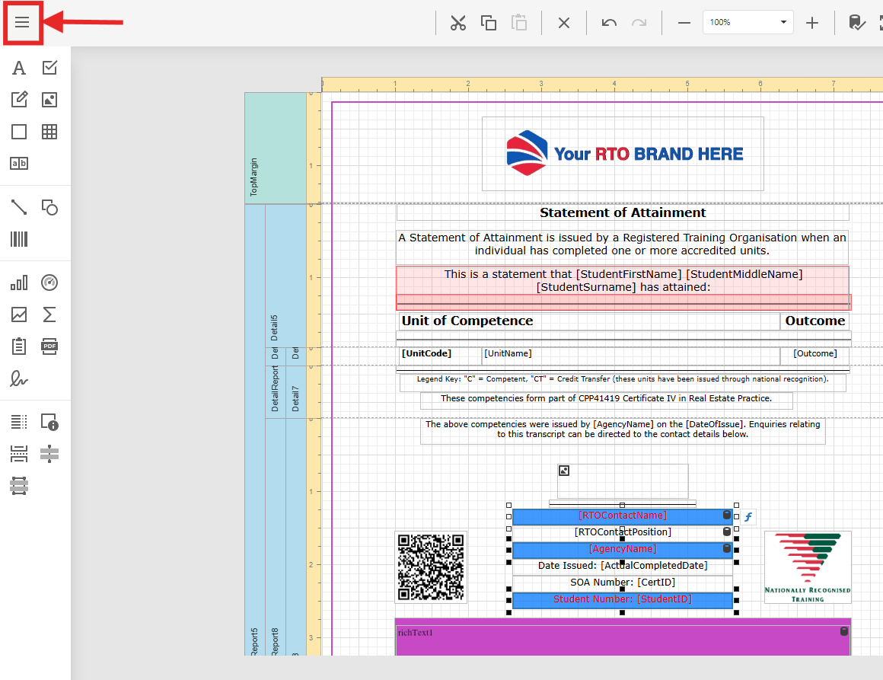883x680 pixels.
Task: Choose the Table control tool
Action: (49, 132)
